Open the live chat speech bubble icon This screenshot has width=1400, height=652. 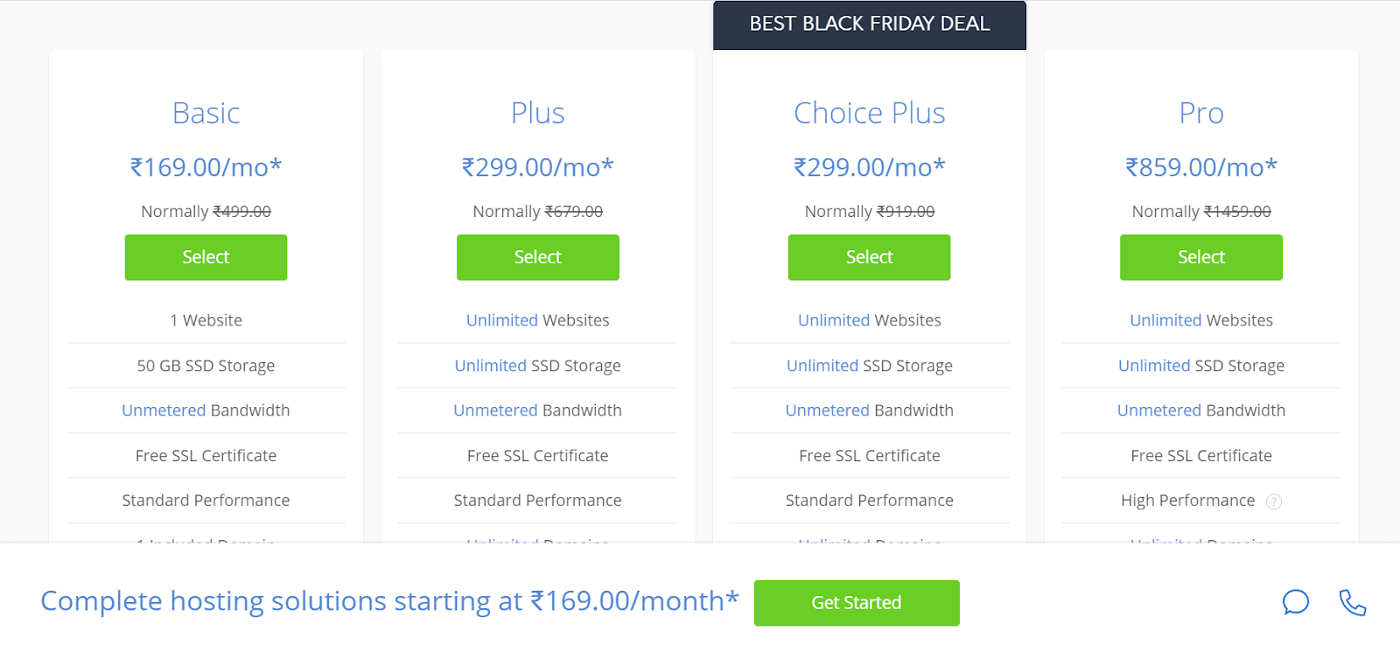click(x=1295, y=602)
